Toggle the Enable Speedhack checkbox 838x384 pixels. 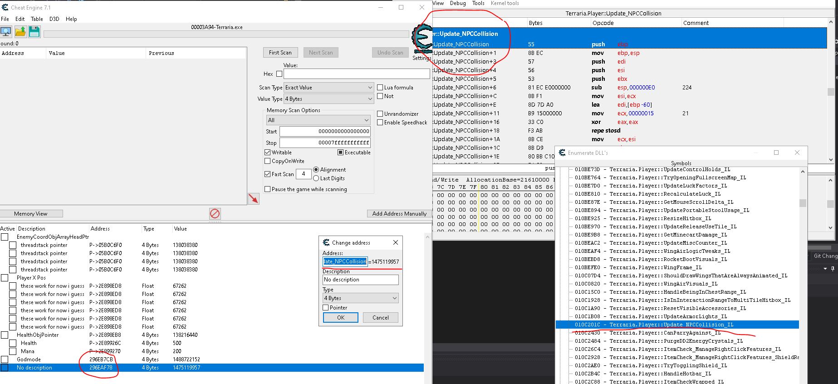pyautogui.click(x=380, y=123)
